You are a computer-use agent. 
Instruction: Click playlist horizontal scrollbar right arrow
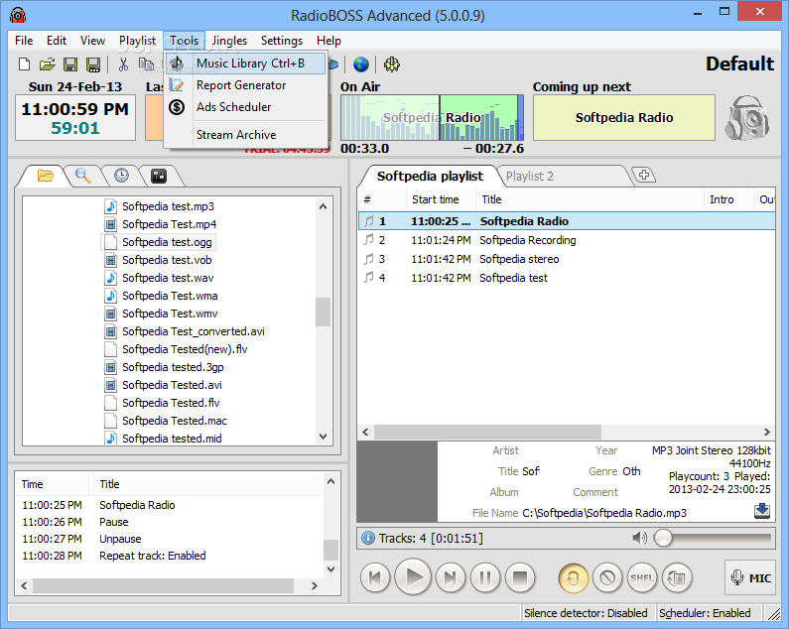coord(766,432)
